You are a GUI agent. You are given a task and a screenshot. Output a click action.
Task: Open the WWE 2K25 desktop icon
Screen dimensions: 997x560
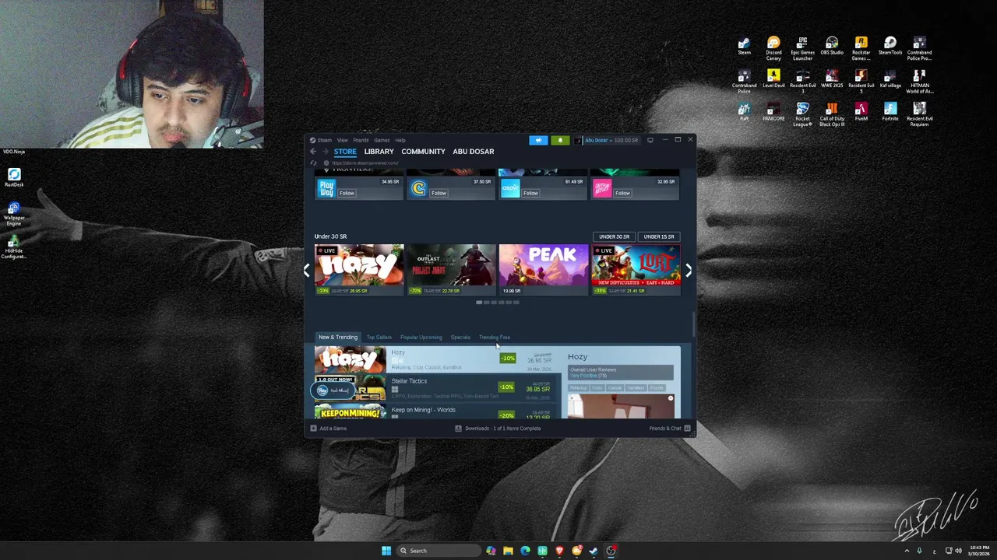(x=832, y=79)
